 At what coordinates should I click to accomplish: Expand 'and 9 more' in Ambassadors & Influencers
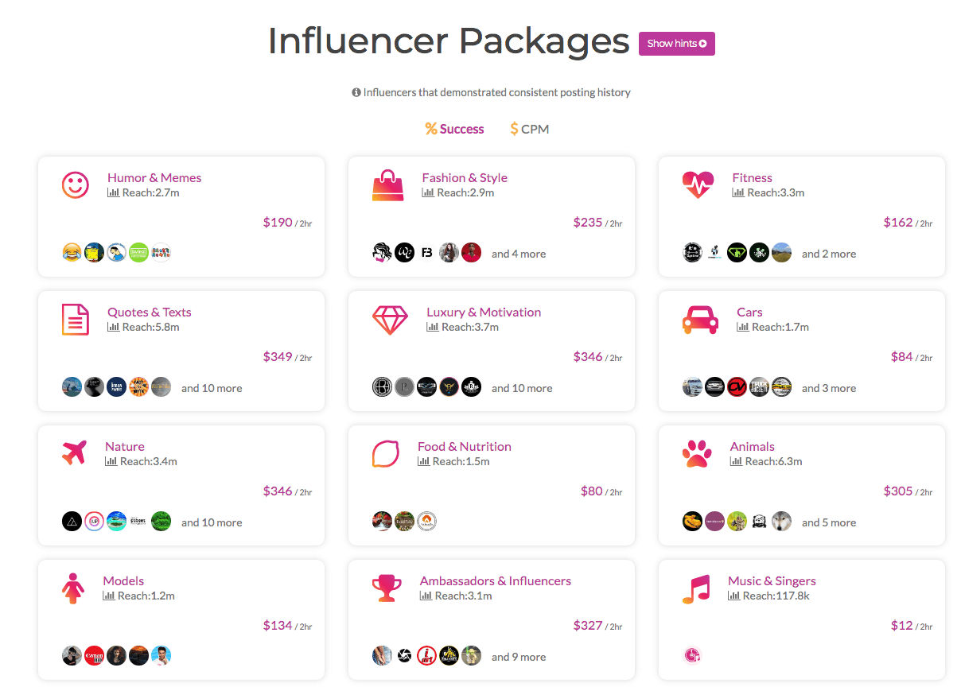click(519, 657)
